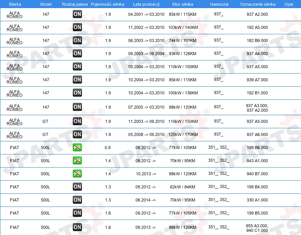This screenshot has height=235, width=301.
Task: Click engine code 330 A1.000
Action: (x=257, y=200)
